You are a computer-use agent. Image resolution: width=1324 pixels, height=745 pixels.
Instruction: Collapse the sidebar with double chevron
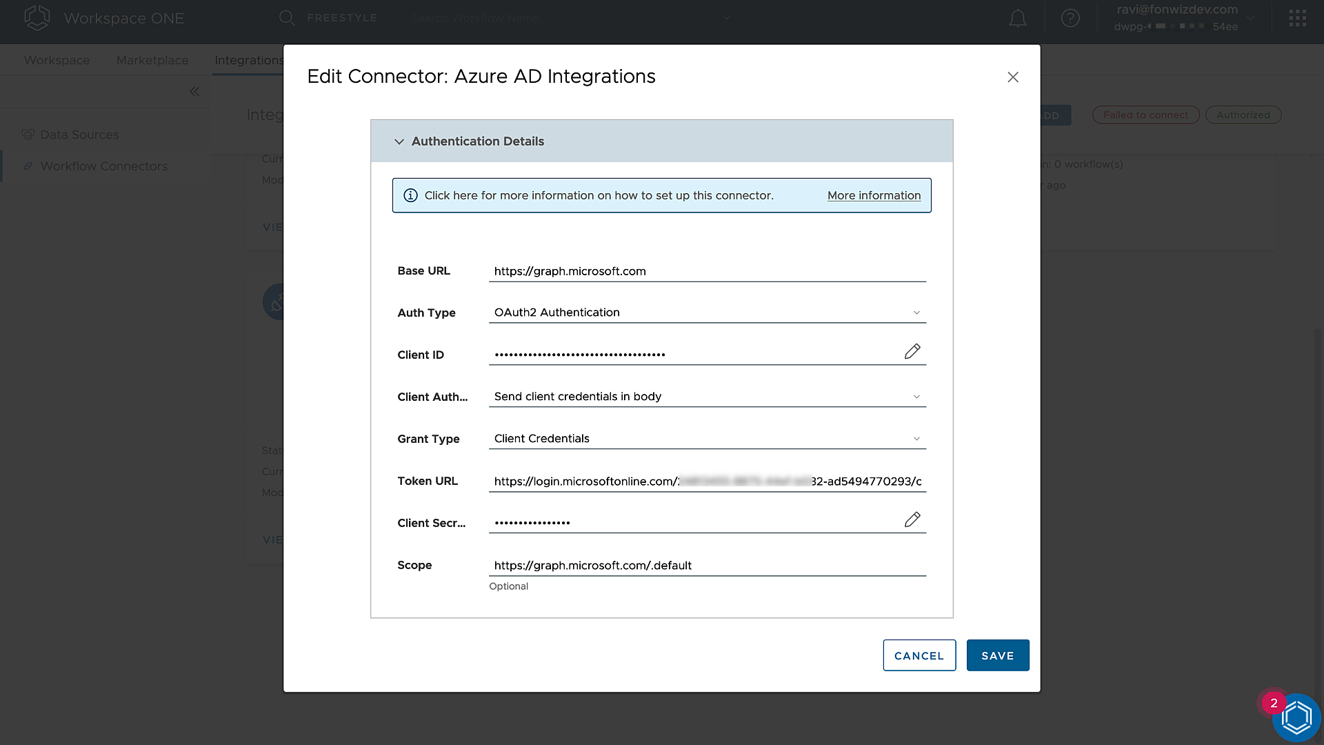coord(194,92)
